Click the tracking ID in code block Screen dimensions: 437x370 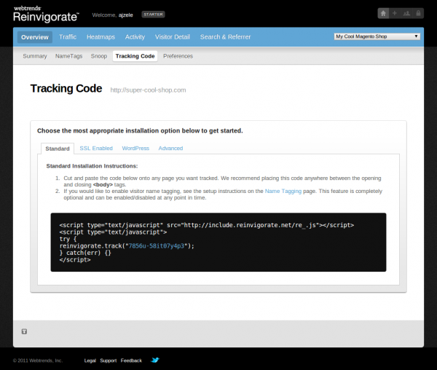click(157, 246)
